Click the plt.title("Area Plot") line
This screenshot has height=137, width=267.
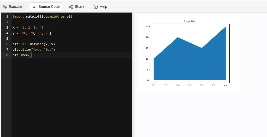[34, 49]
